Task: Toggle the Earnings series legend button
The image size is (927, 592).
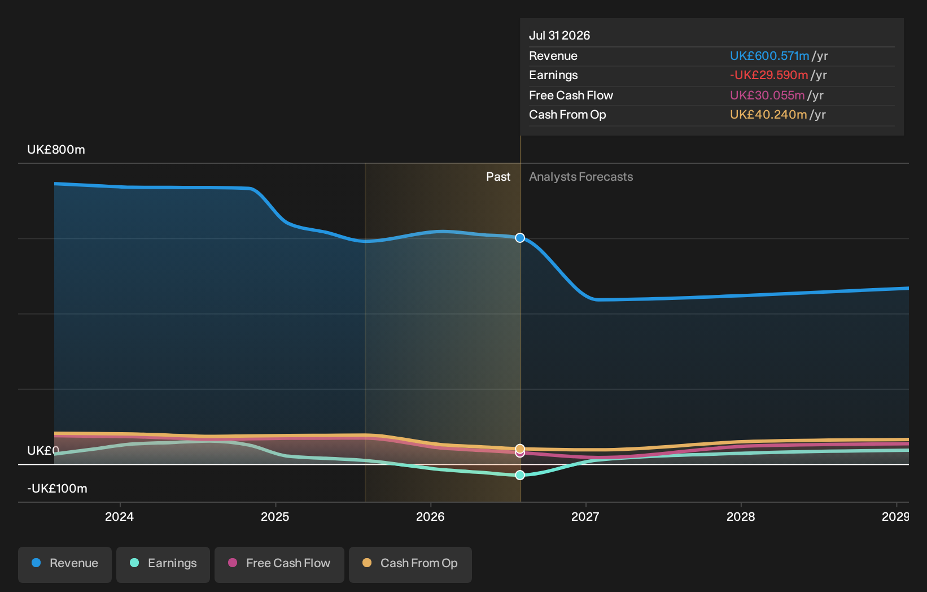Action: pos(163,564)
